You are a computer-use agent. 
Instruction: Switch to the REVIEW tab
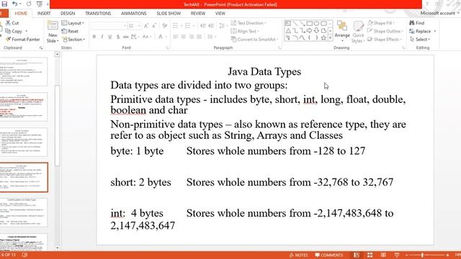(x=198, y=13)
